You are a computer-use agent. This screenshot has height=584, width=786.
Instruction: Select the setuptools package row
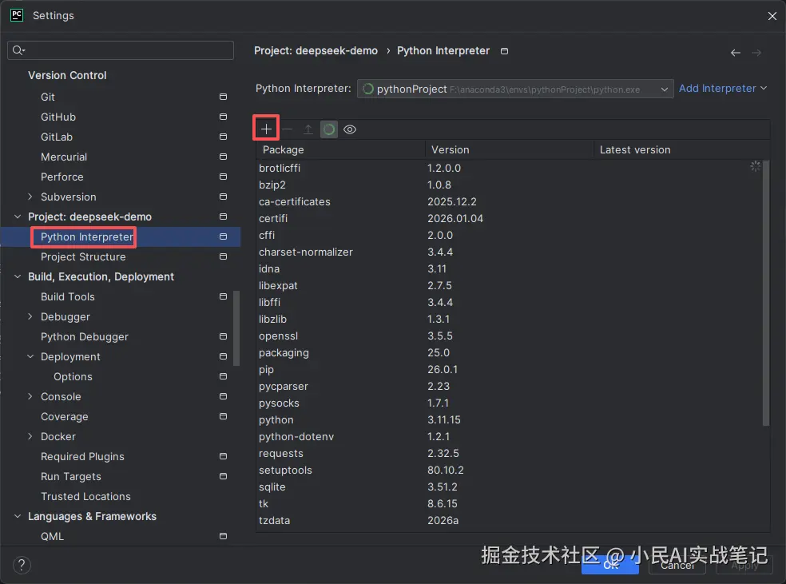510,471
